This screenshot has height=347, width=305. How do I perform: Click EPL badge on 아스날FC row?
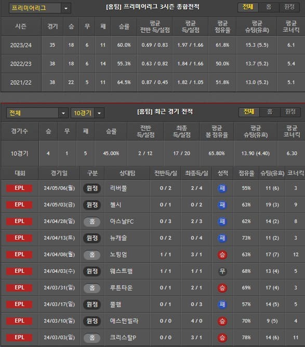(19, 221)
